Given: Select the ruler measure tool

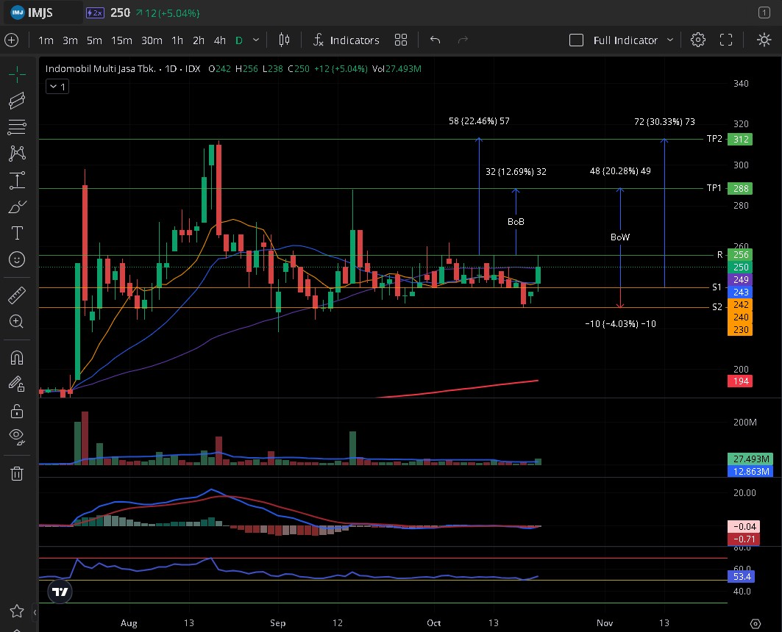Looking at the screenshot, I should [x=16, y=296].
